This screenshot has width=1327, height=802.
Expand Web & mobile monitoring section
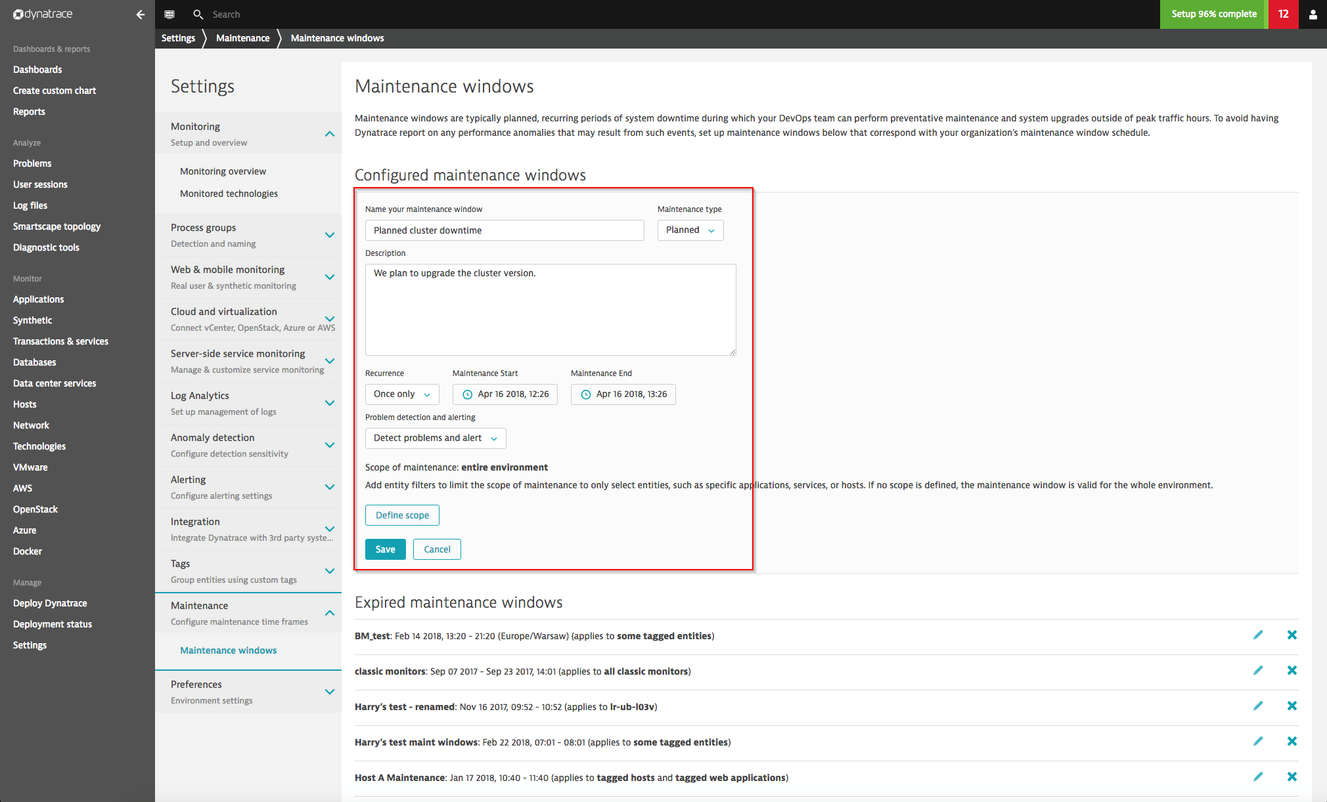coord(330,277)
